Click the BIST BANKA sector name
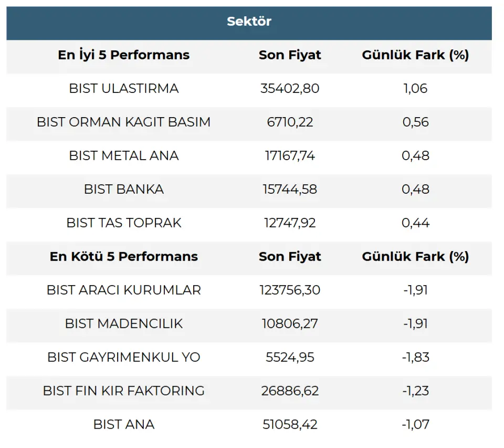This screenshot has width=504, height=448. pyautogui.click(x=124, y=189)
